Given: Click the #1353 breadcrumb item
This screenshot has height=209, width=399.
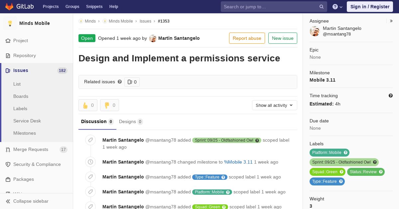Looking at the screenshot, I should pyautogui.click(x=164, y=21).
